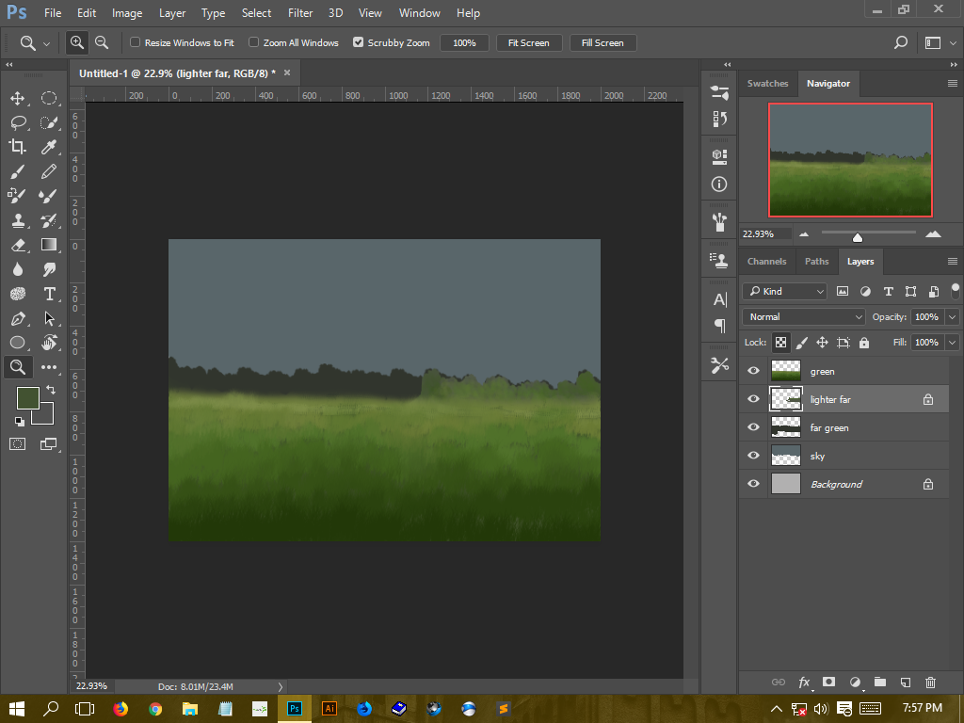Select the Rotate View hand tool
964x723 pixels.
[x=49, y=343]
